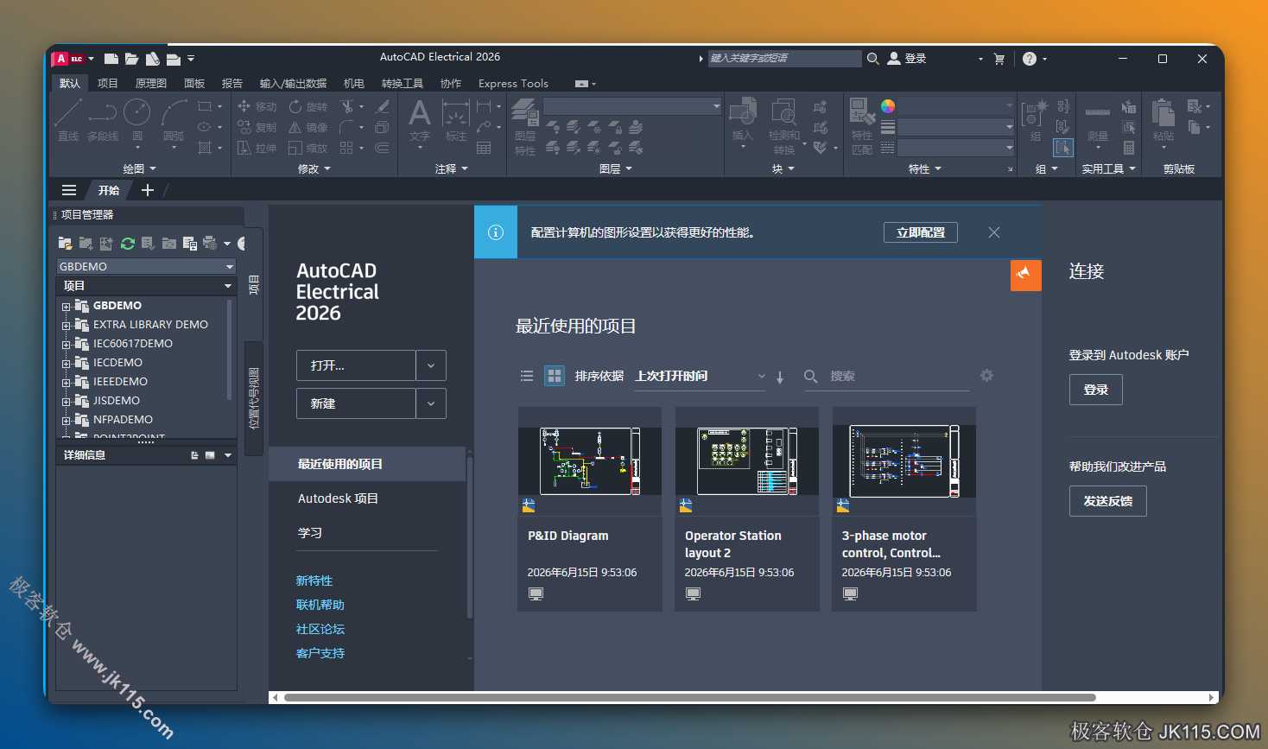Select the Text (文字) annotation tool

(420, 119)
